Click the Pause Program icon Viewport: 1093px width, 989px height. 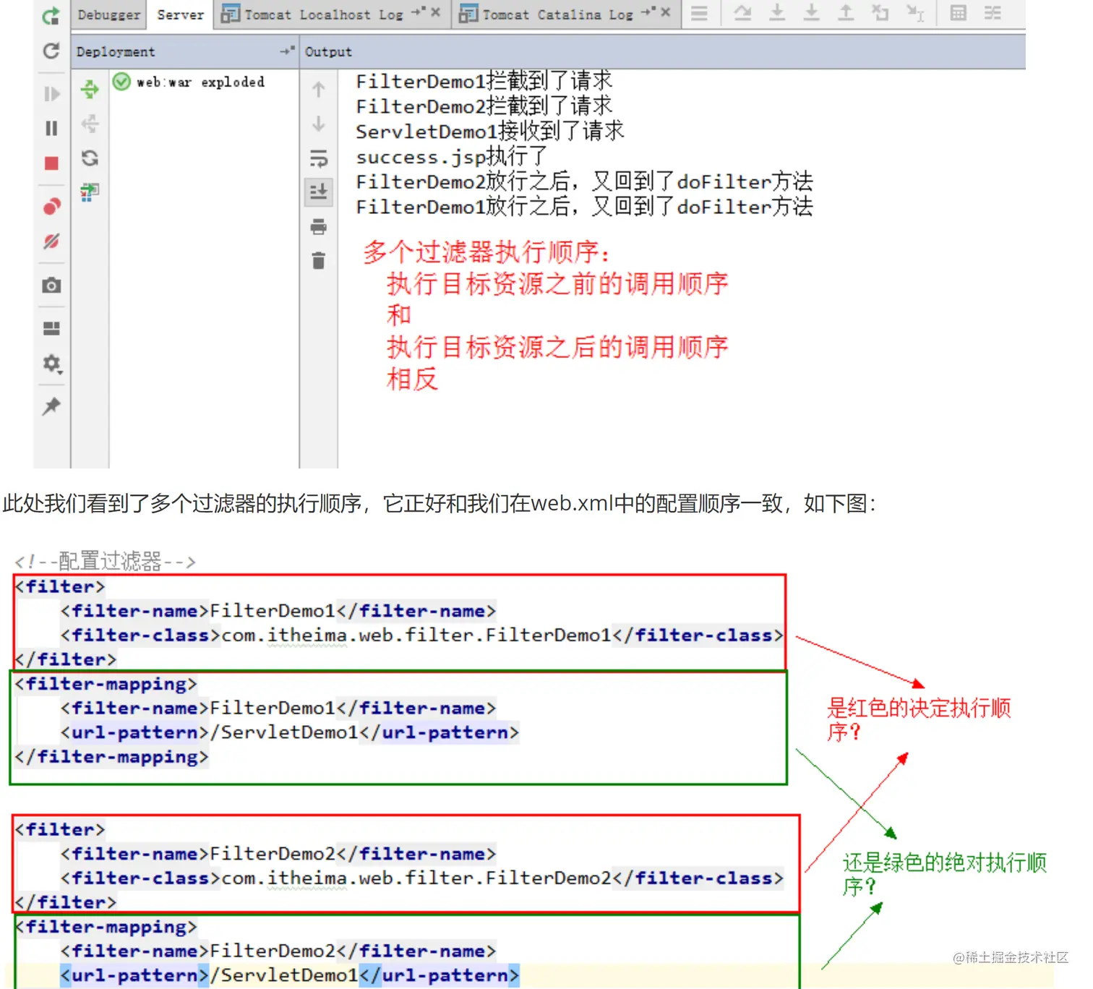[51, 128]
